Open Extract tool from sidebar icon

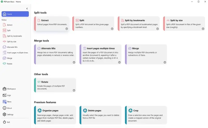pyautogui.click(x=4, y=25)
